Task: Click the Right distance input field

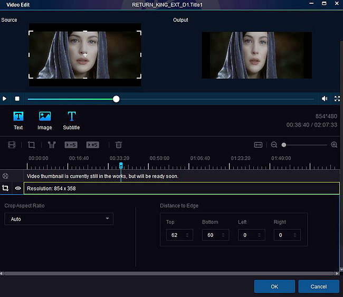Action: click(287, 235)
